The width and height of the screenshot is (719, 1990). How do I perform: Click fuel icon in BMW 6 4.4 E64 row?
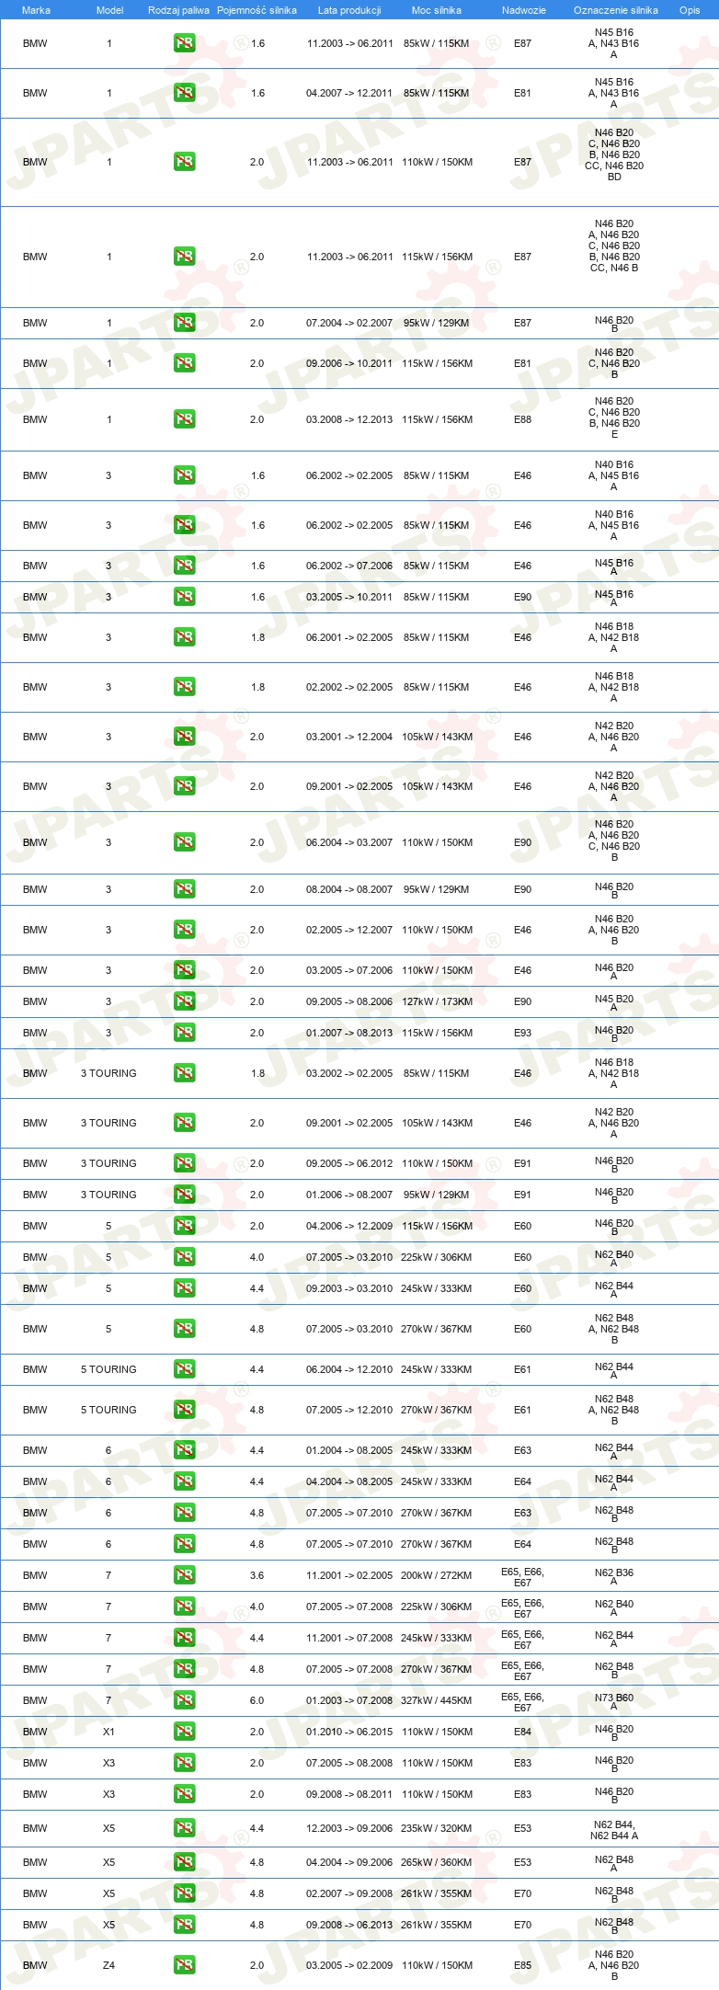[184, 1481]
